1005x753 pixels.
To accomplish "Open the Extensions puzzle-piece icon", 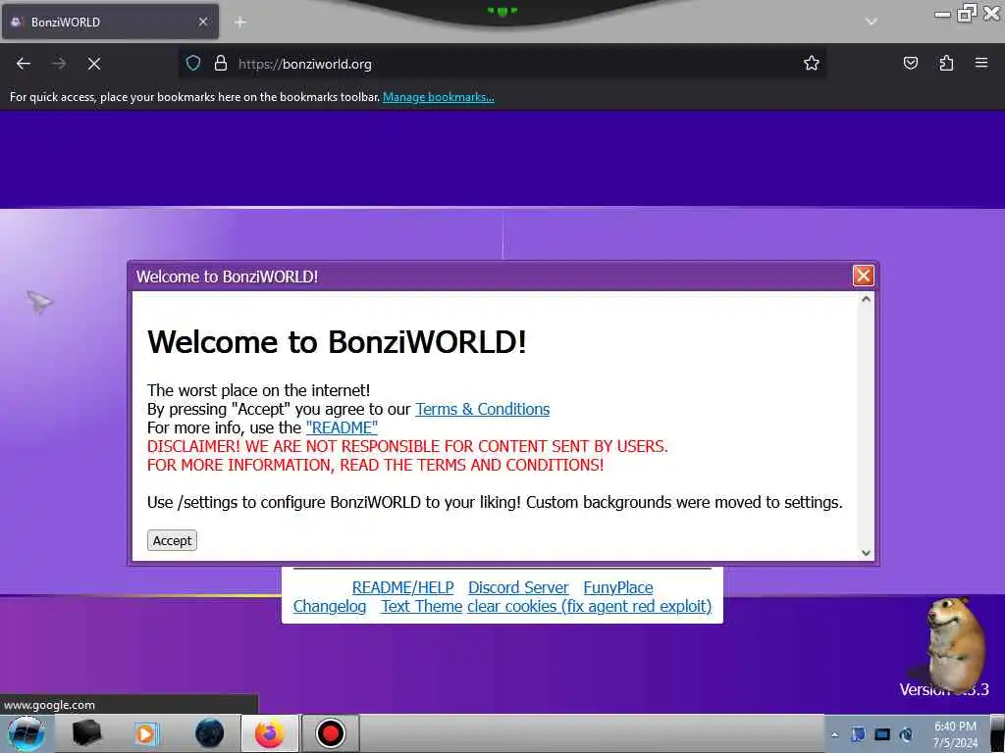I will pyautogui.click(x=946, y=64).
